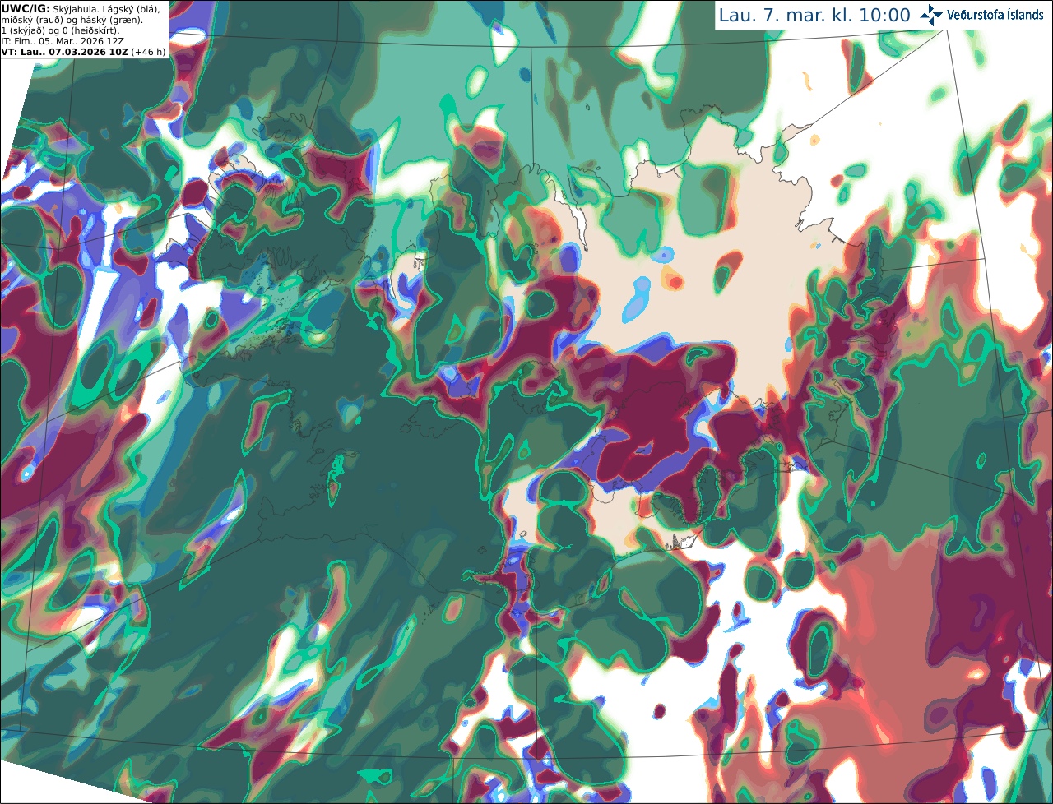The width and height of the screenshot is (1053, 804).
Task: Click the "Veðurstofa Íslands" wordmark text
Action: point(995,15)
